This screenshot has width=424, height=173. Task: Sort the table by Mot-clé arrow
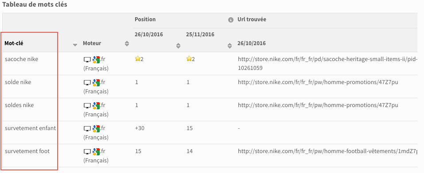(75, 45)
